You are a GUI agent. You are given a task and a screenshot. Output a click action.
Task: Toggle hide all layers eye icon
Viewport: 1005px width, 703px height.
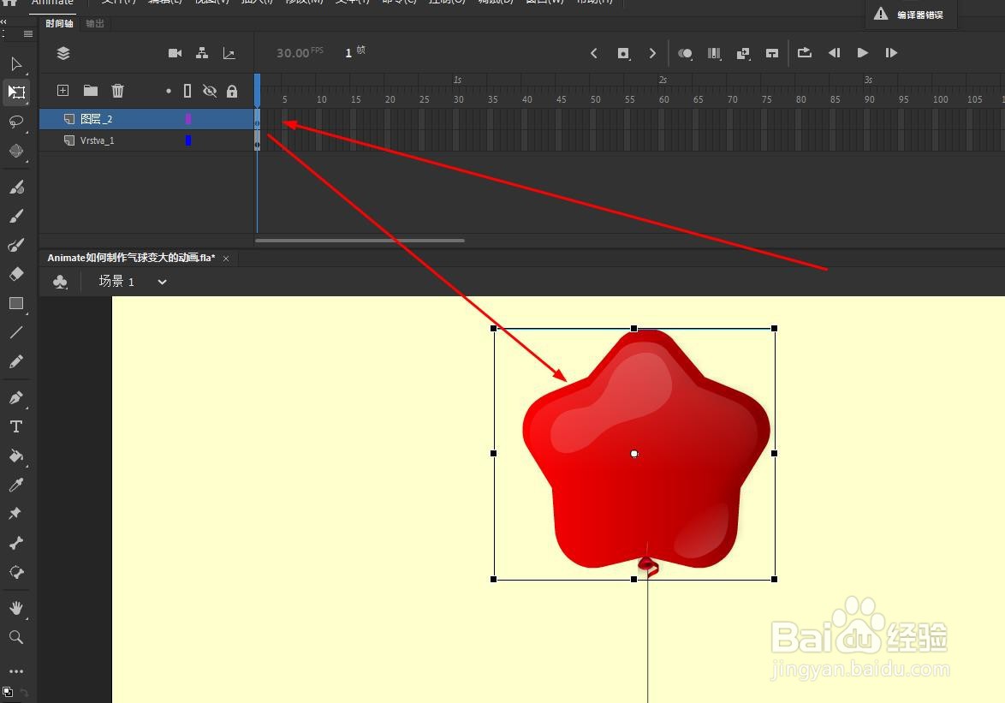(210, 91)
